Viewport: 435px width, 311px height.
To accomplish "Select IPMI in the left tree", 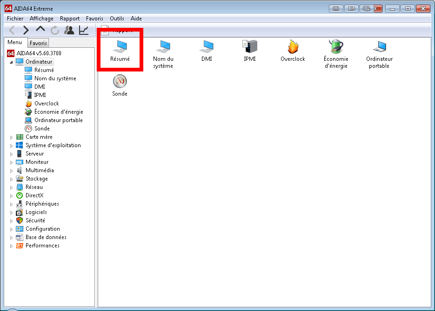I will 40,95.
